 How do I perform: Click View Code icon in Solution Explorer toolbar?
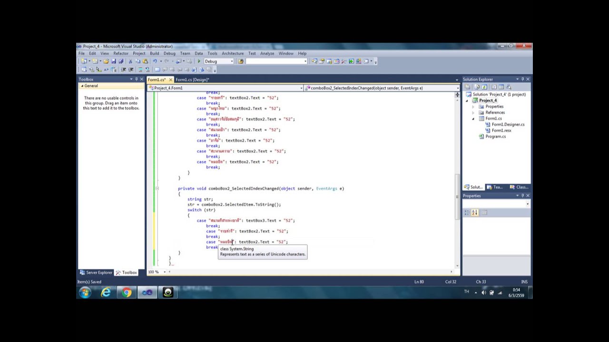coord(494,87)
